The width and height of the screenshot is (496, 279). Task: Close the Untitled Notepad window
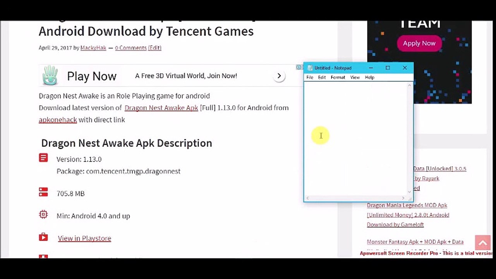405,68
